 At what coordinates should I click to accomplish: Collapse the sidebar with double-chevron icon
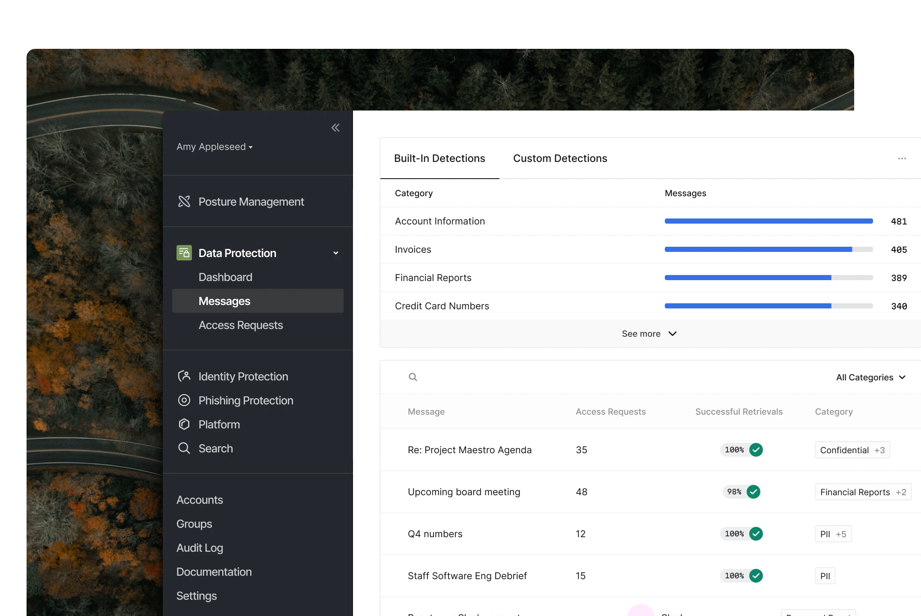[x=335, y=127]
